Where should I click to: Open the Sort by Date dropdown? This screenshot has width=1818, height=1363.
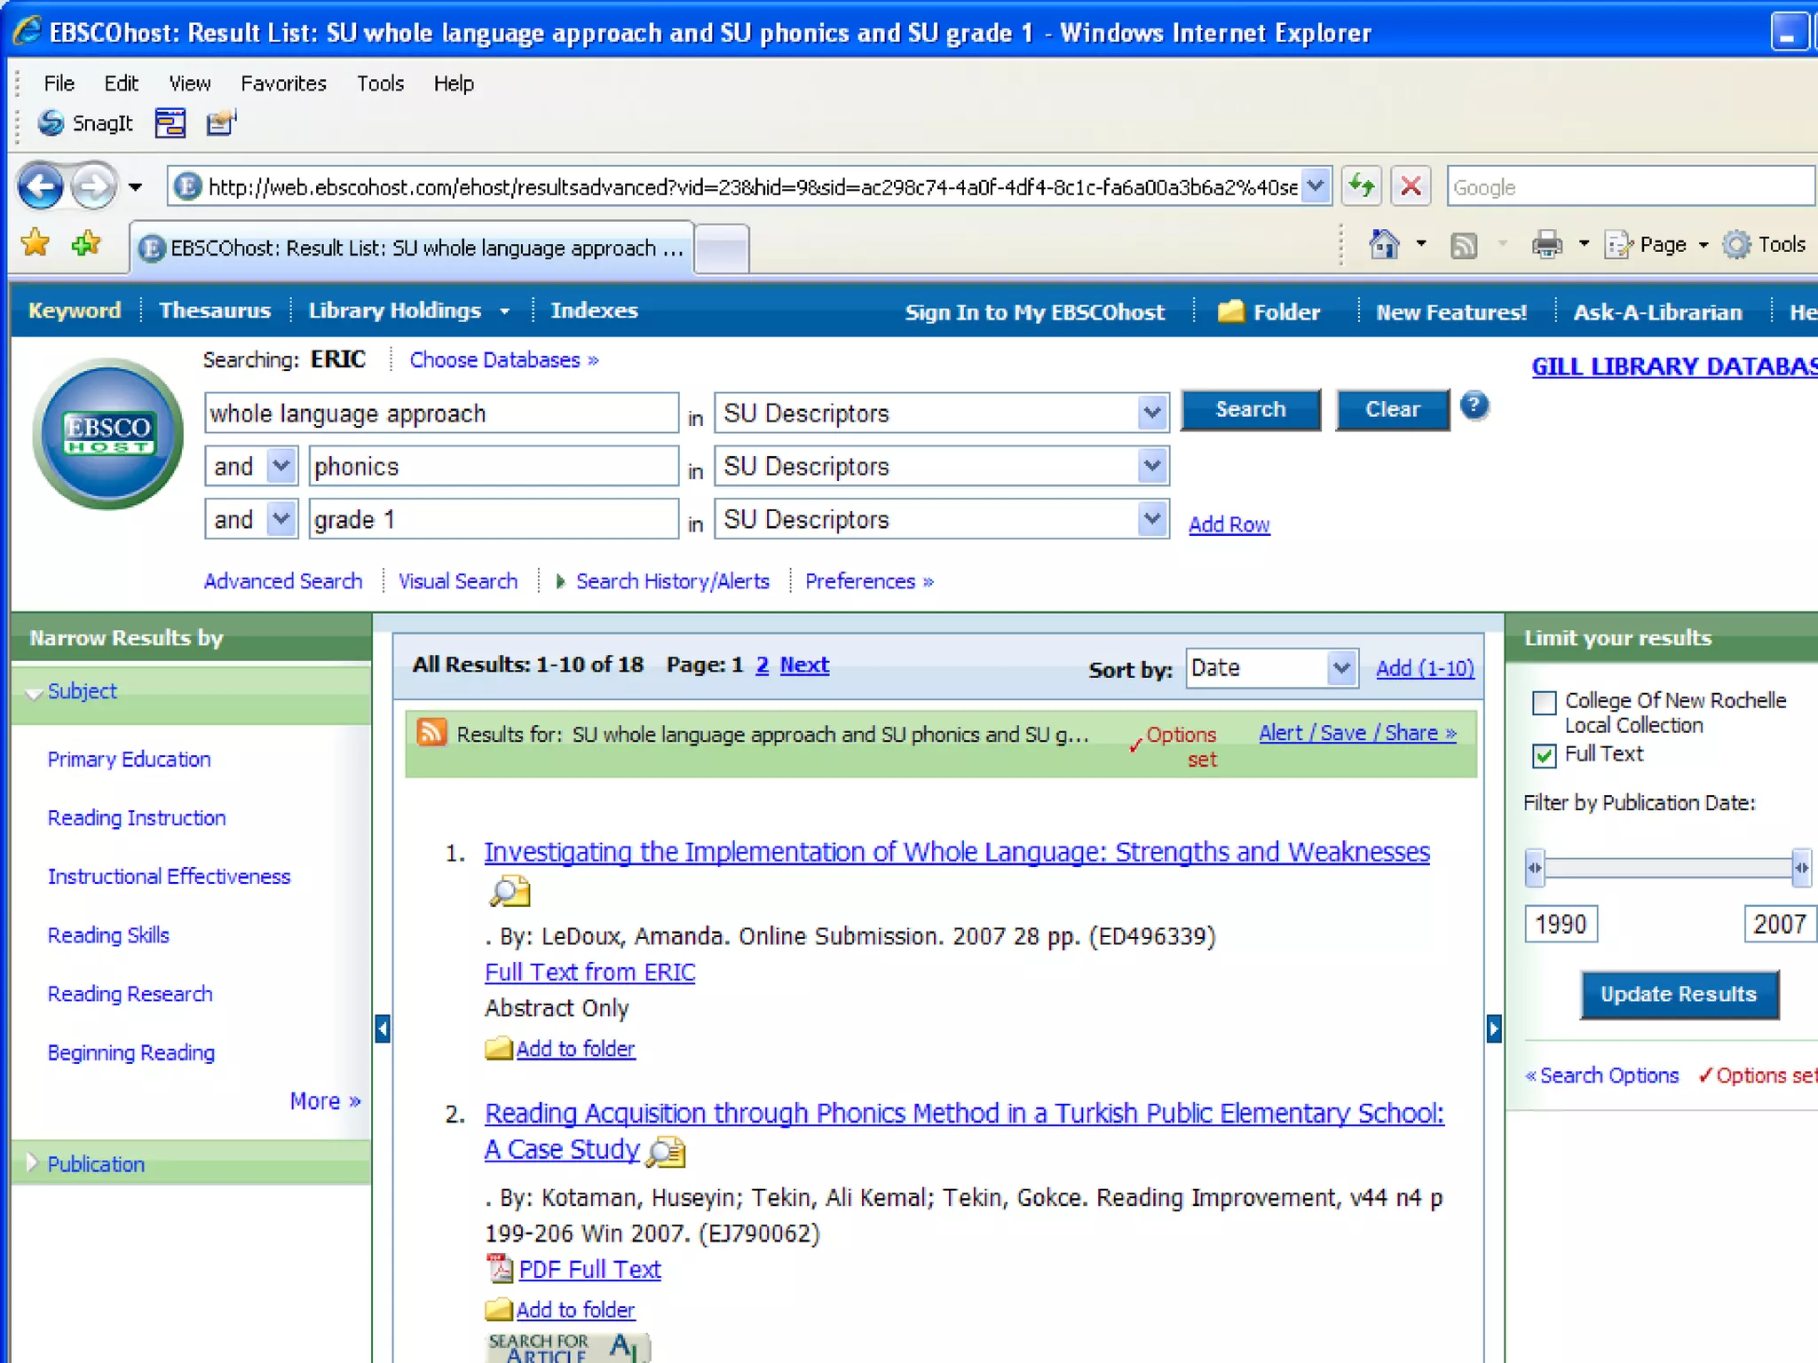(x=1340, y=668)
